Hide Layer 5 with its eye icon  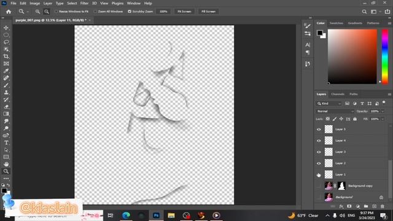[319, 130]
